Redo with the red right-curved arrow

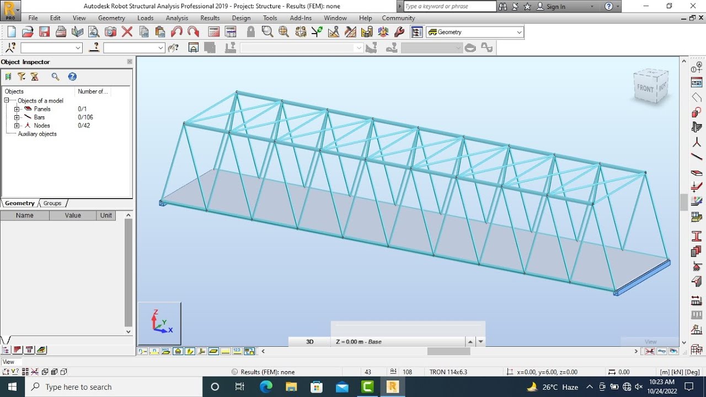click(193, 32)
